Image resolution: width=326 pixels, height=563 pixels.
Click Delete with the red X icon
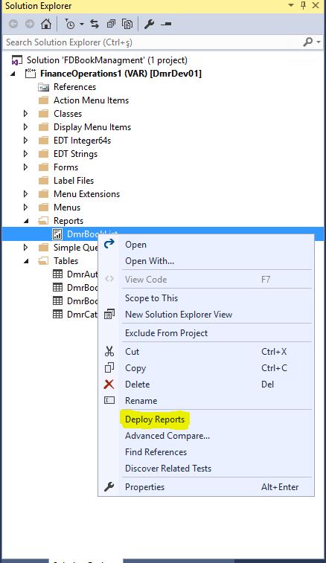[x=137, y=385]
